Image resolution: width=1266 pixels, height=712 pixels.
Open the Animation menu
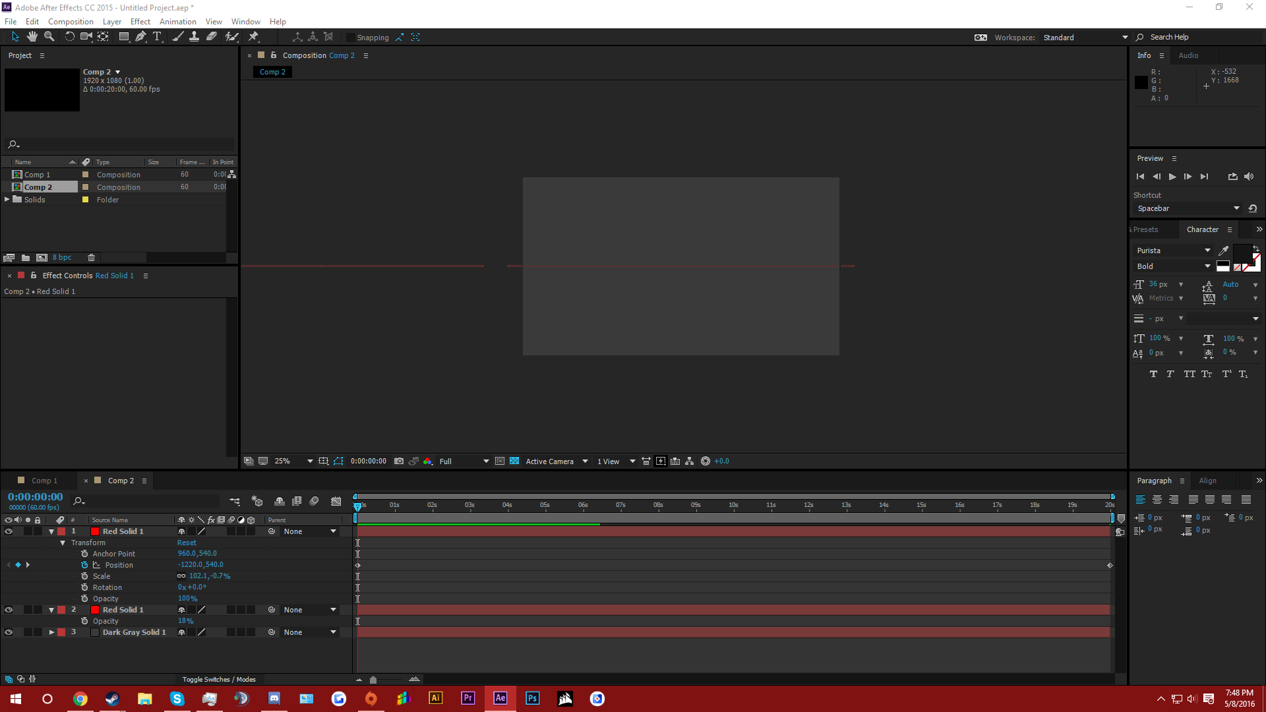tap(178, 22)
